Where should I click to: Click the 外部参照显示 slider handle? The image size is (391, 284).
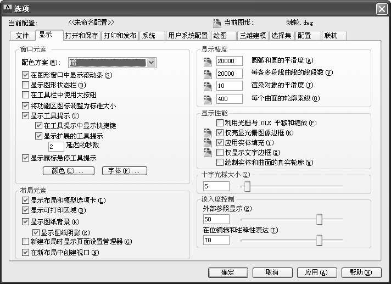[x=319, y=219]
